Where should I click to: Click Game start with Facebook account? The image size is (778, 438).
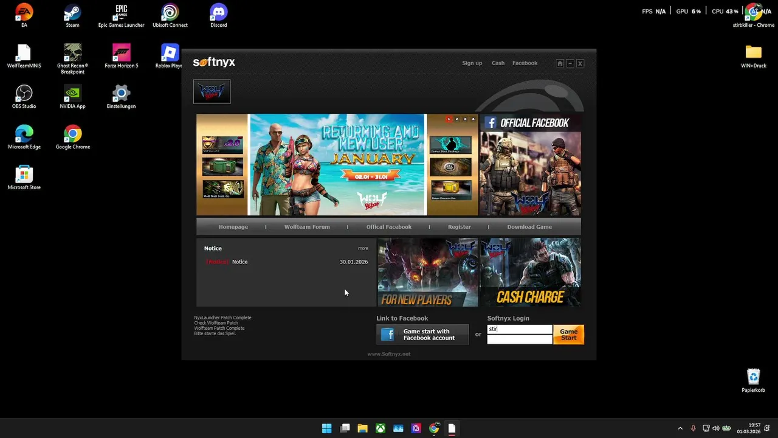(422, 335)
